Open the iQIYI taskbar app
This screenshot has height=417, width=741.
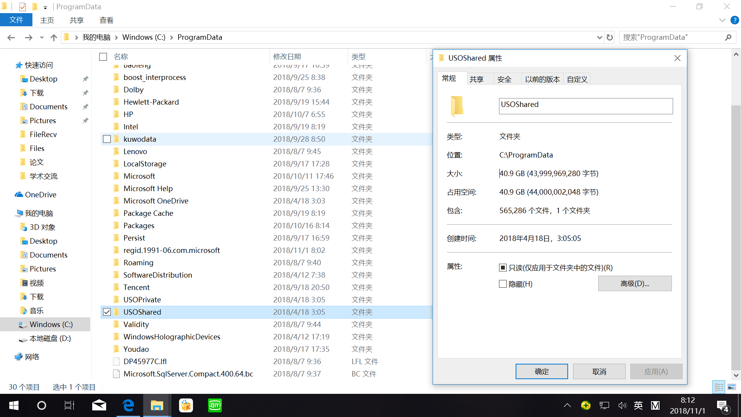tap(215, 405)
